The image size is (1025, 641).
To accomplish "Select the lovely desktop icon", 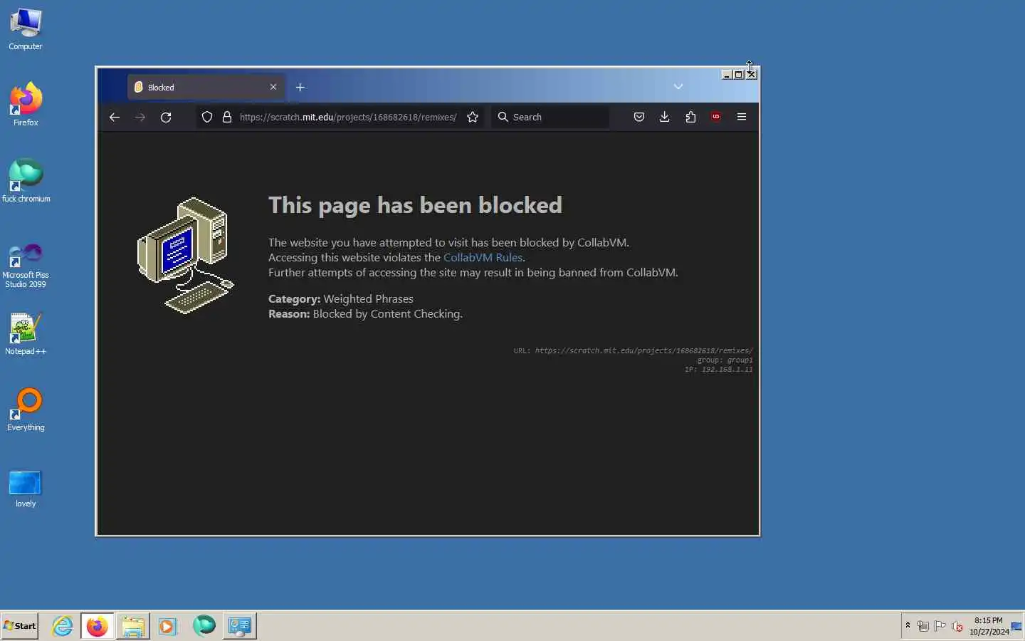I will [x=26, y=489].
